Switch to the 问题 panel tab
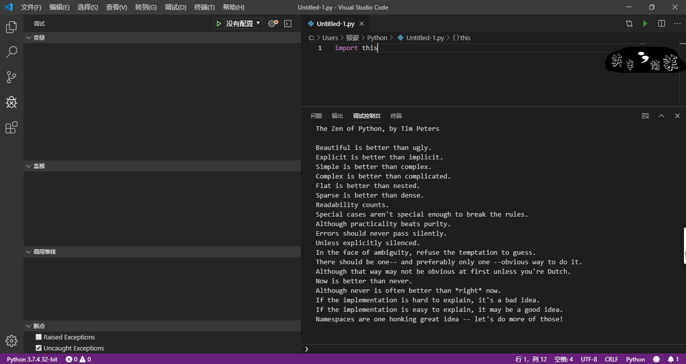Image resolution: width=686 pixels, height=364 pixels. [x=316, y=116]
